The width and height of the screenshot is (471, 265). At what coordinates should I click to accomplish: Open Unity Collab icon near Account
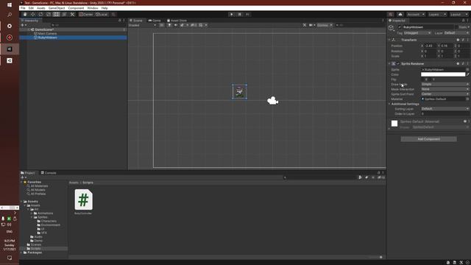[391, 15]
